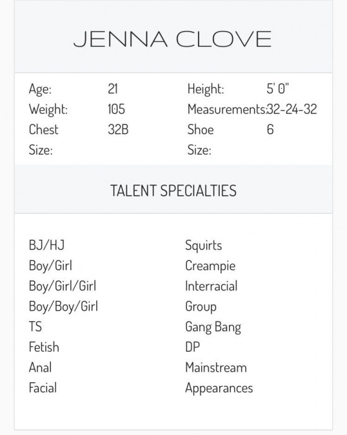Screen dimensions: 347x435
Task: Click the shoe size value 6
Action: pyautogui.click(x=270, y=129)
